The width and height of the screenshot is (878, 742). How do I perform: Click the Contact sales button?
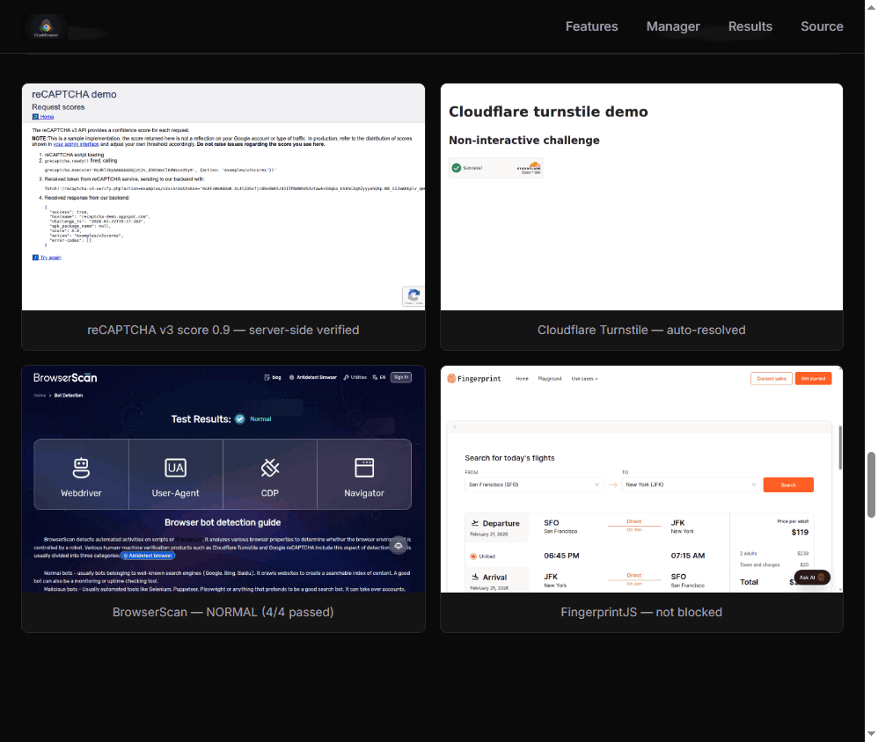coord(771,379)
